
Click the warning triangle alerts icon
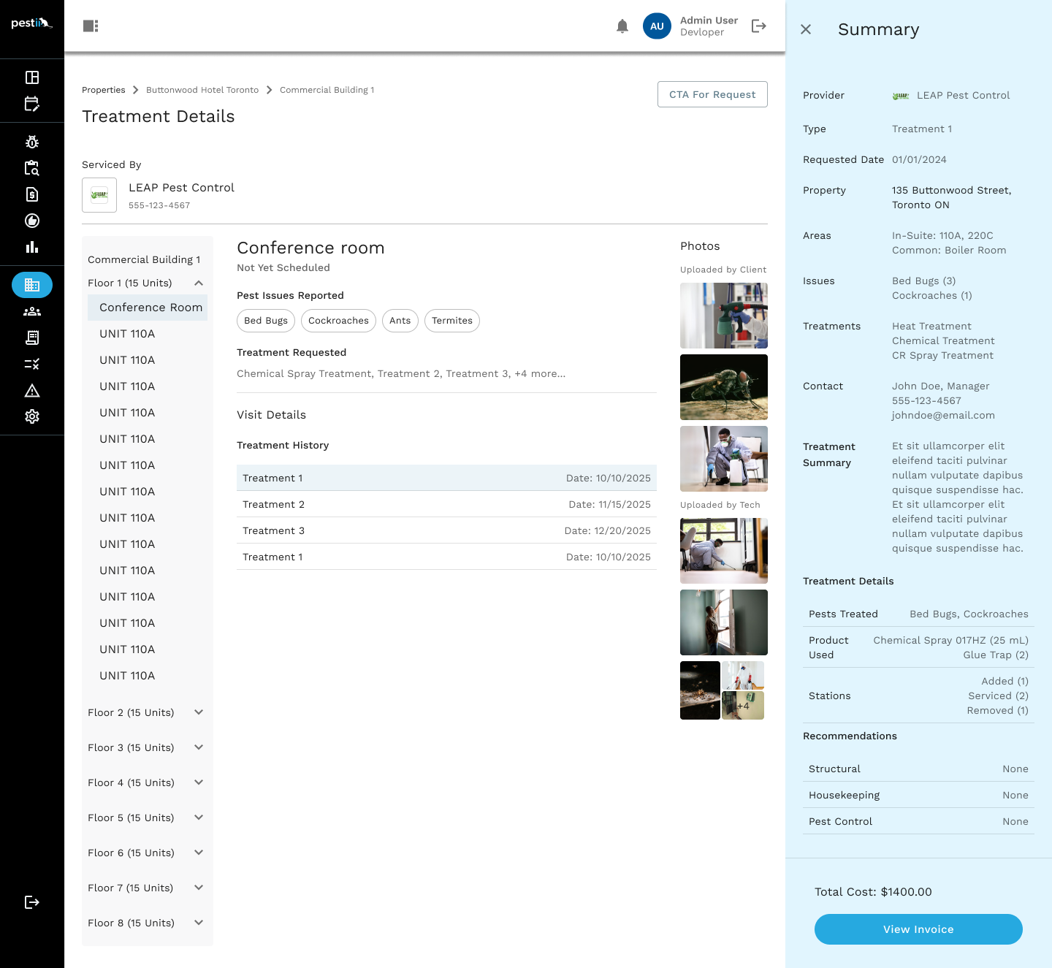(32, 390)
